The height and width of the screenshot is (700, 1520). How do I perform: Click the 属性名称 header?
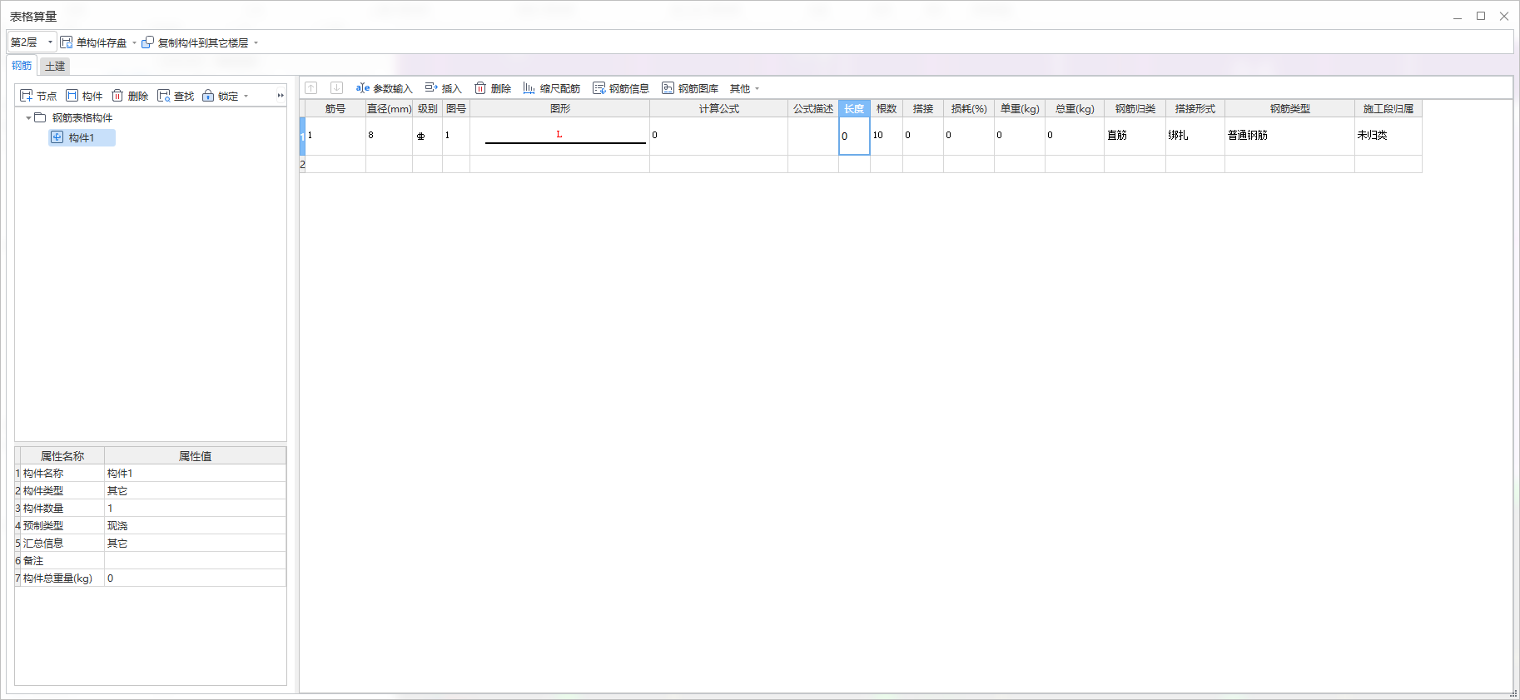[62, 456]
